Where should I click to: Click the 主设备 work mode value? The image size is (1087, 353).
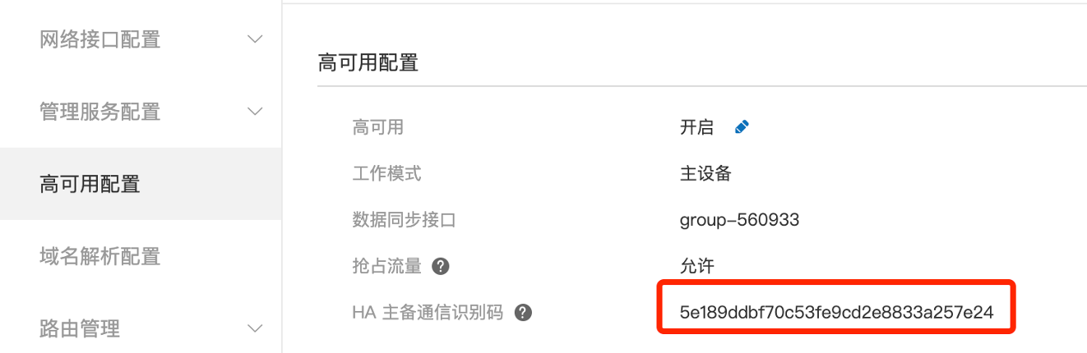click(x=705, y=173)
